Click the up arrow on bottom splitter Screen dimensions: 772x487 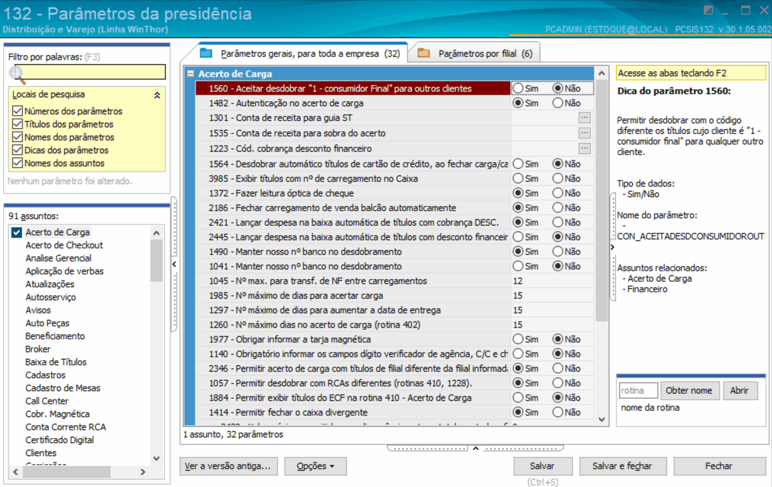[476, 448]
